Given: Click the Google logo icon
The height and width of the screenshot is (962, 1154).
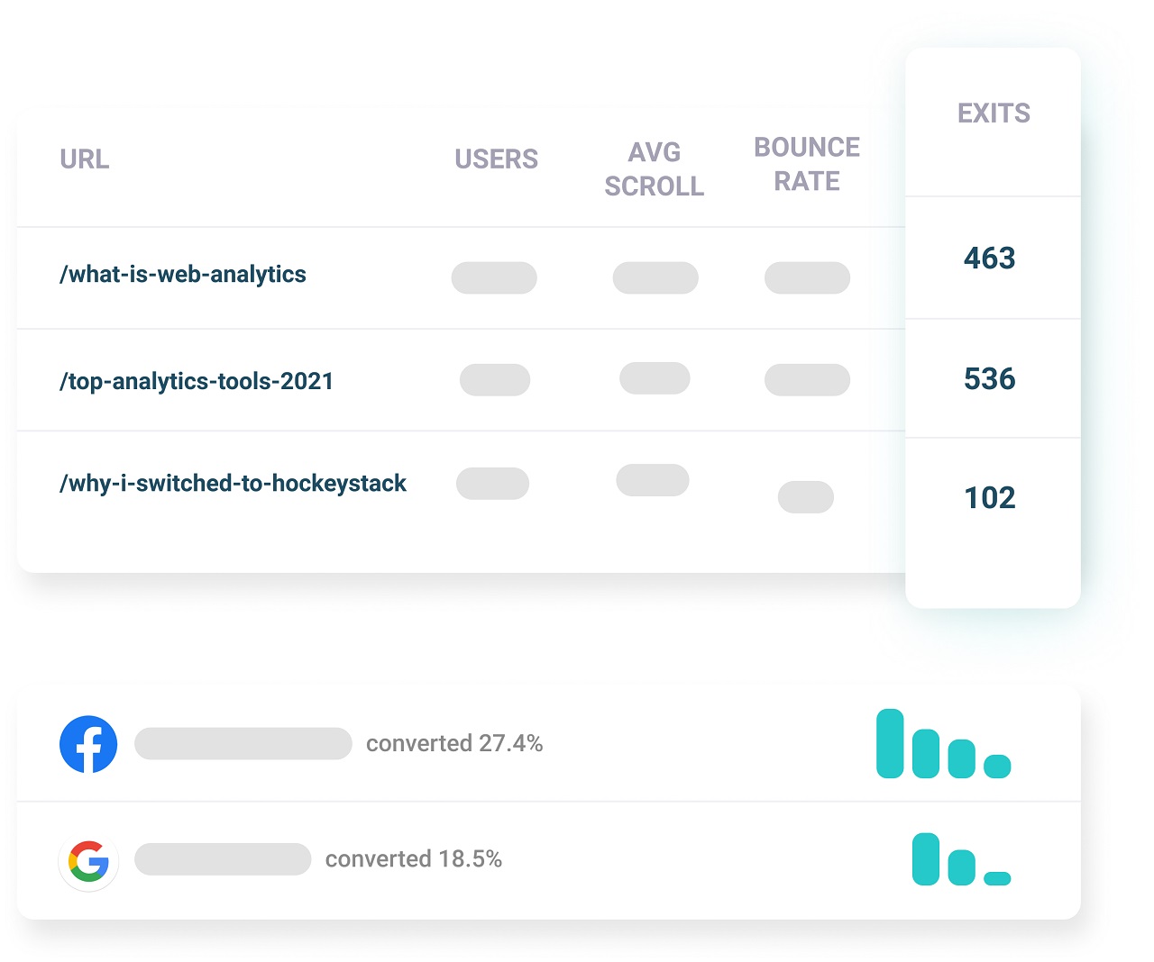Looking at the screenshot, I should pos(88,861).
